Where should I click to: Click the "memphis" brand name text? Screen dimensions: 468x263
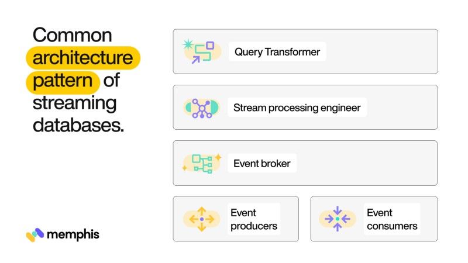point(73,234)
